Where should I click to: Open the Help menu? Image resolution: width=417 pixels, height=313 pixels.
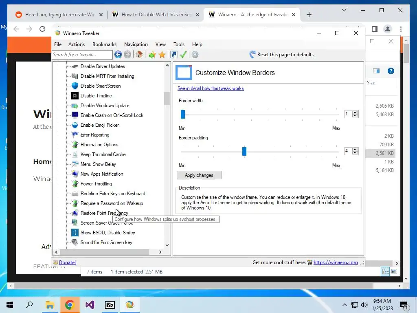coord(197,44)
